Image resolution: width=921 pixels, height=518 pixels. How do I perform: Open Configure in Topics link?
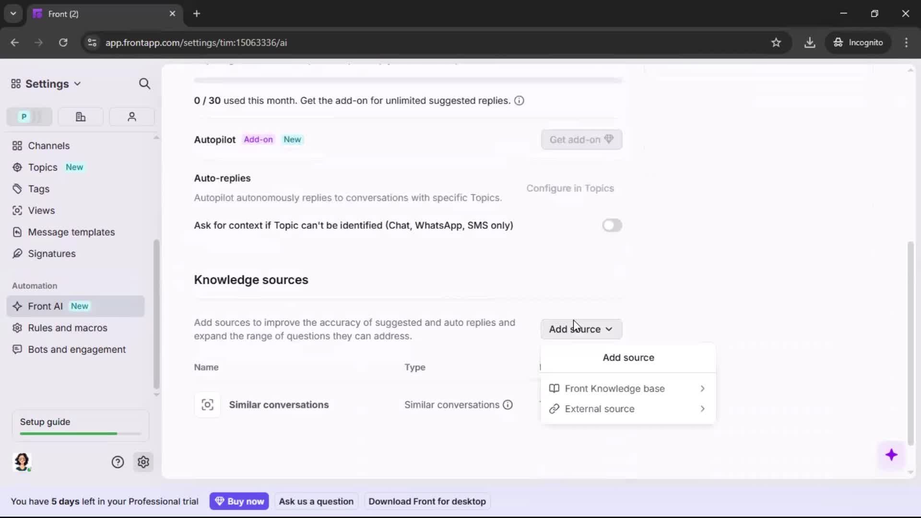pyautogui.click(x=570, y=188)
